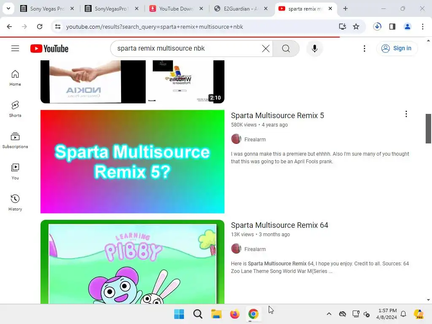Viewport: 432px width, 324px height.
Task: Open notifications bell in tray
Action: coord(403,314)
